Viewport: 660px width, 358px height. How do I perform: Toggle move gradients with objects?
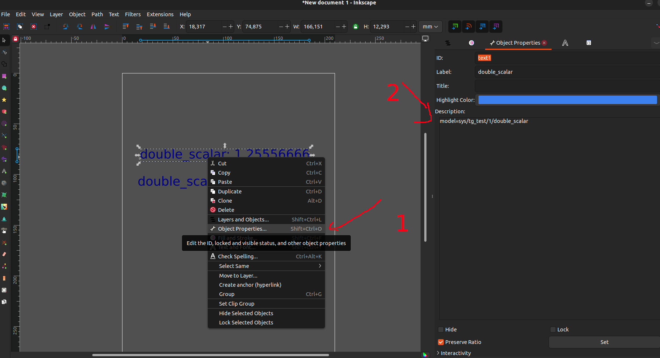(x=482, y=27)
